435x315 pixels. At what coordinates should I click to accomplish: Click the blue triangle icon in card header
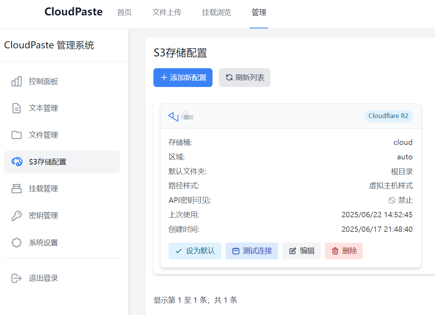coord(173,116)
